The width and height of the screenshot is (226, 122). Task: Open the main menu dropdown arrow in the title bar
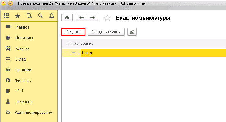click(x=10, y=4)
